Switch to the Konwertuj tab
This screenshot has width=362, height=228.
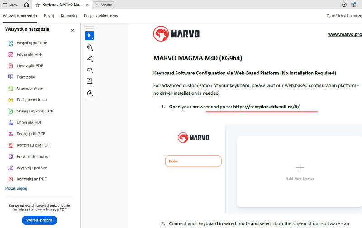69,16
